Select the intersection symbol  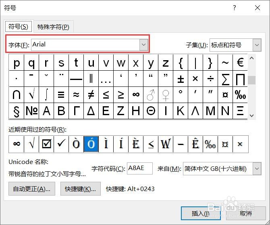point(17,95)
